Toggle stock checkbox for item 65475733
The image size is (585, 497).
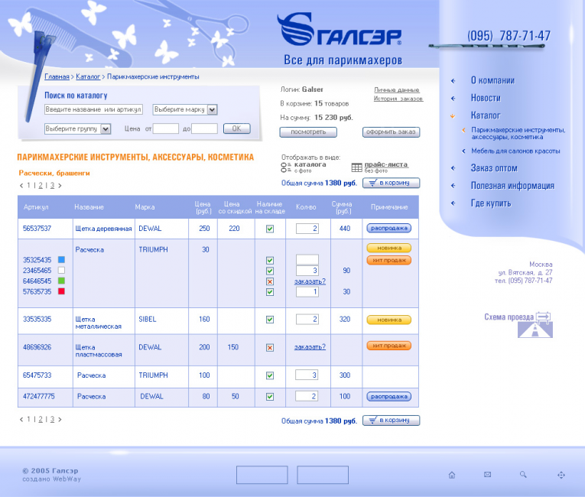pos(270,375)
